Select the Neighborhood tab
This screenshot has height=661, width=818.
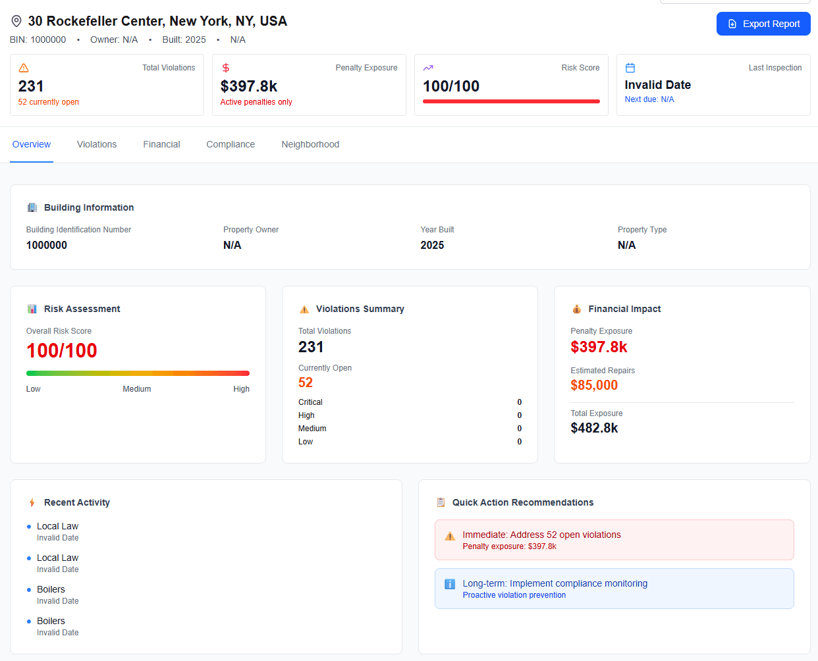click(310, 144)
